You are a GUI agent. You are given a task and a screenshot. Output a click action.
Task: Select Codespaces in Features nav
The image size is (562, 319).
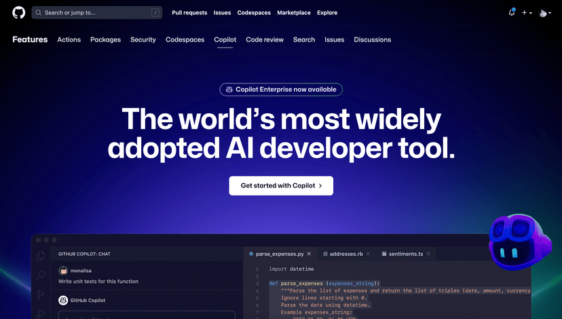point(185,39)
